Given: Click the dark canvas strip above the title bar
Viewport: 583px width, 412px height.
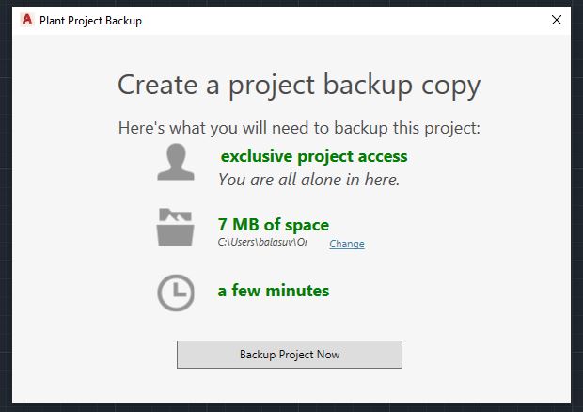Looking at the screenshot, I should pos(291,3).
